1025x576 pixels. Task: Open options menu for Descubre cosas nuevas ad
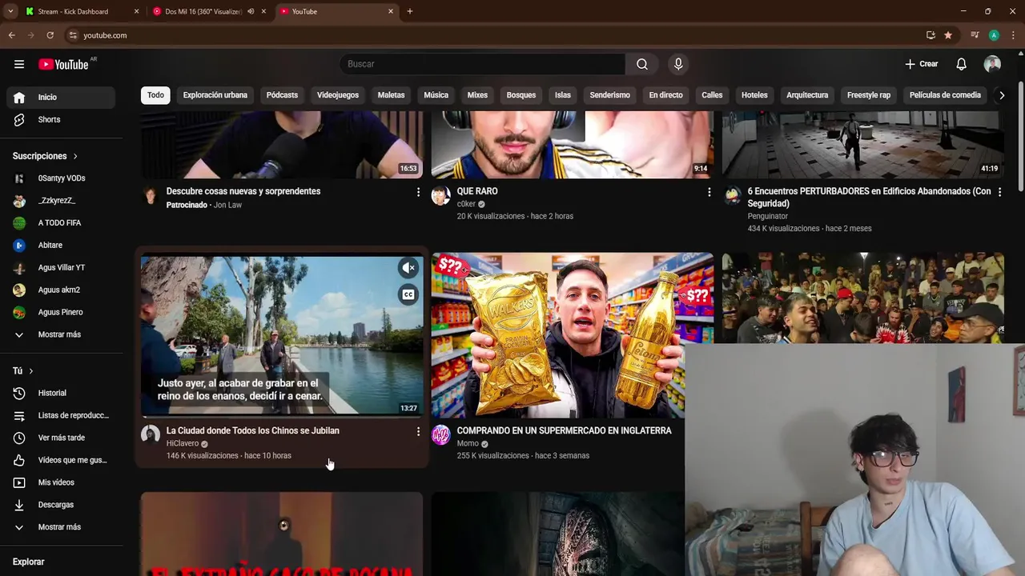pyautogui.click(x=418, y=192)
